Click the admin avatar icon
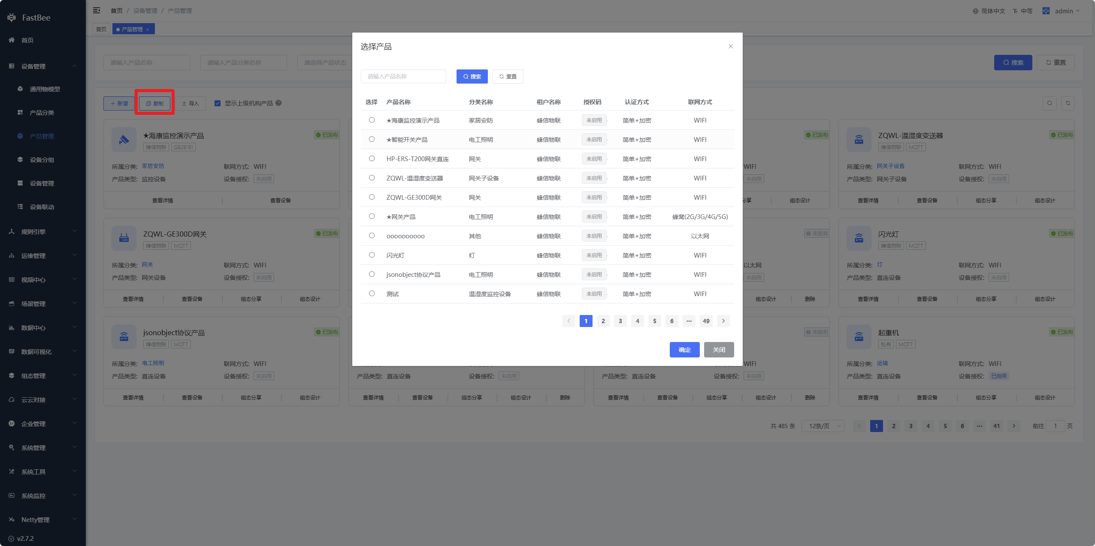This screenshot has width=1095, height=546. [1046, 11]
